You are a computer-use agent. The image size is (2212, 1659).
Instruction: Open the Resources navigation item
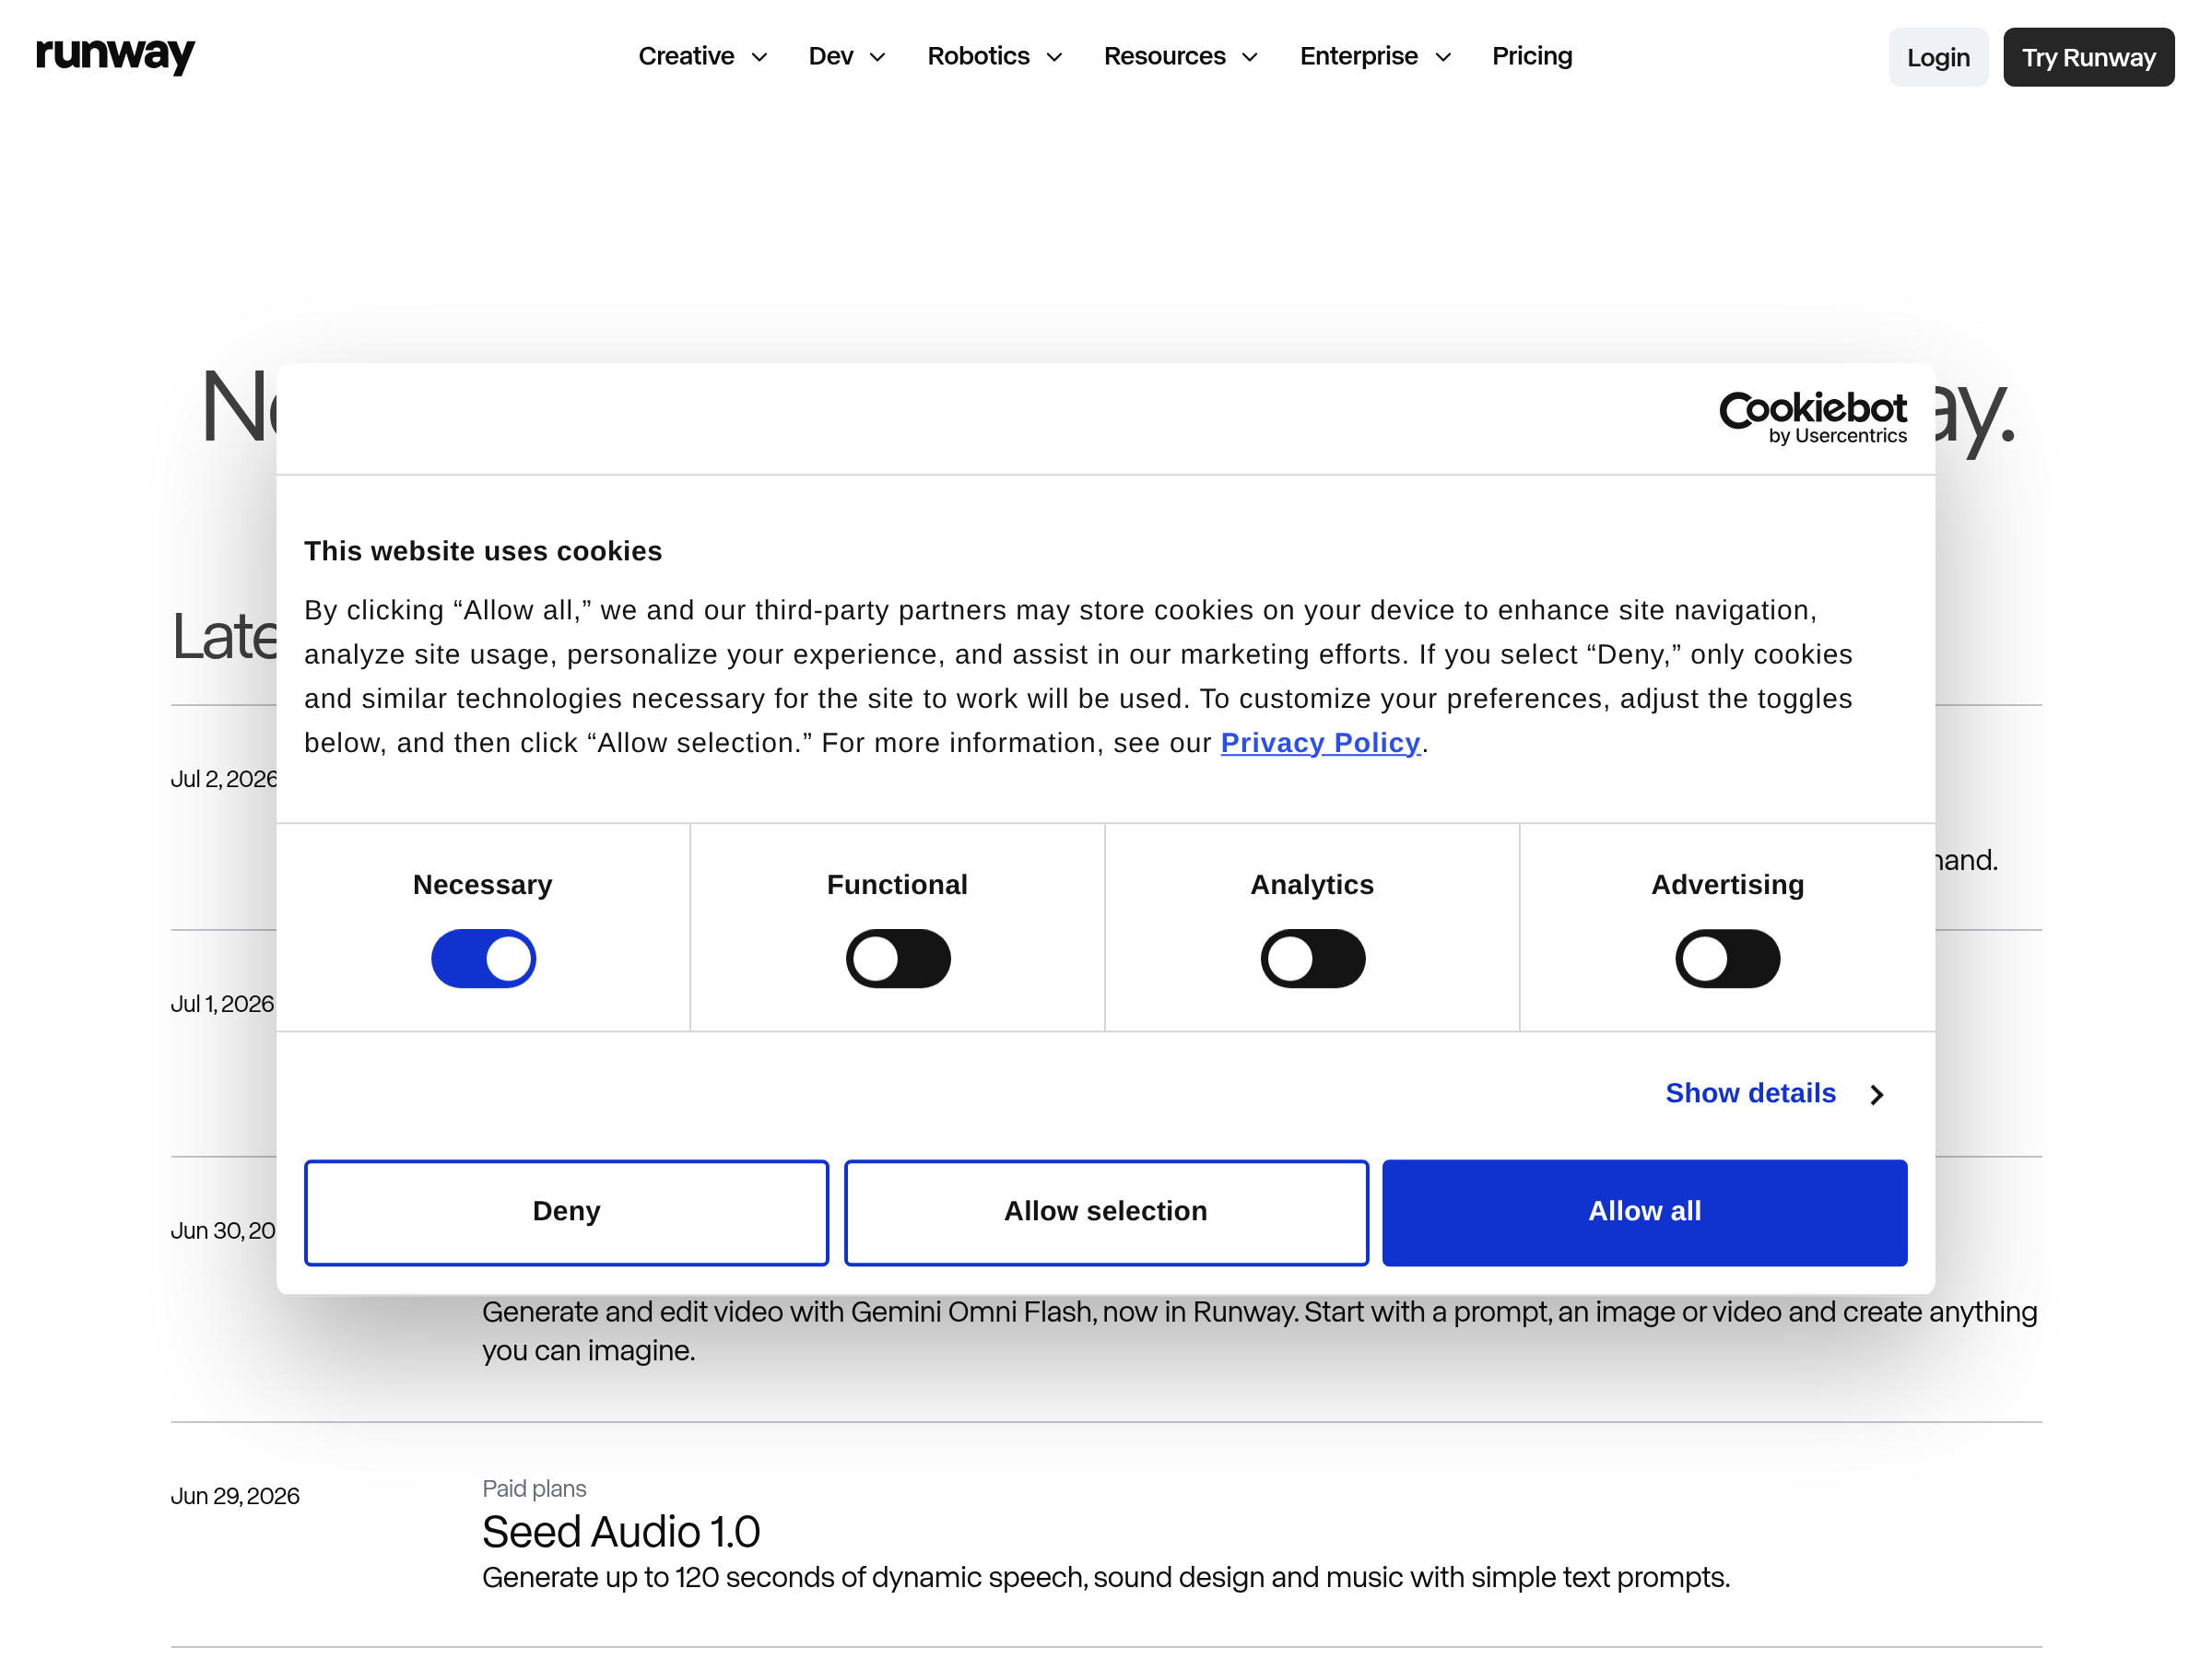click(x=1164, y=56)
